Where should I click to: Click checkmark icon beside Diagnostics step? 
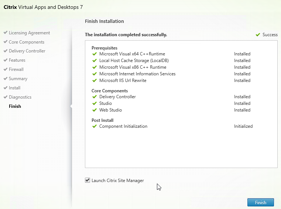[x=6, y=97]
